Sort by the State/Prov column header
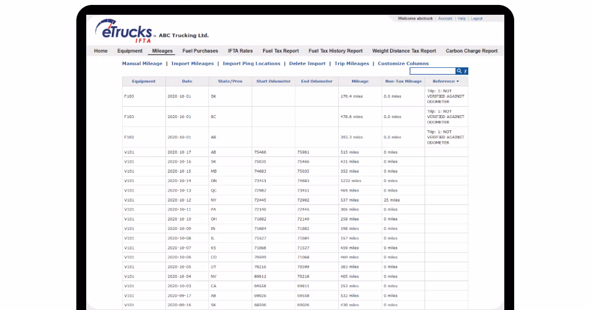Screen dimensions: 591x310 pos(230,81)
